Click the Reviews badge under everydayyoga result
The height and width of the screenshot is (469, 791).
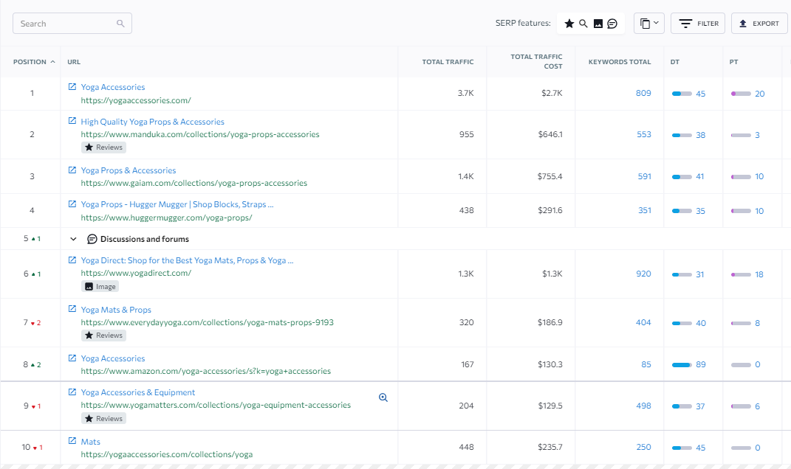click(103, 335)
